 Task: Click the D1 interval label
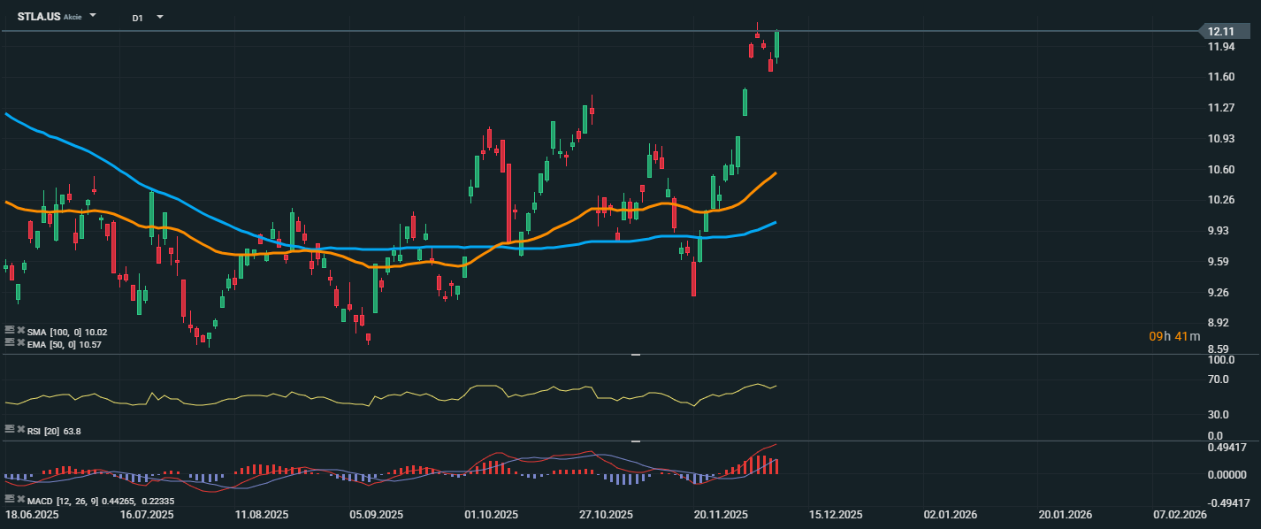point(138,18)
